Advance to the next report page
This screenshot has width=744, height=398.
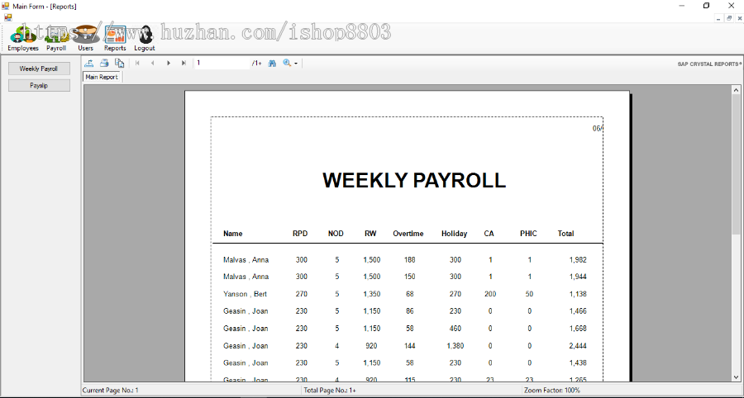click(x=169, y=63)
